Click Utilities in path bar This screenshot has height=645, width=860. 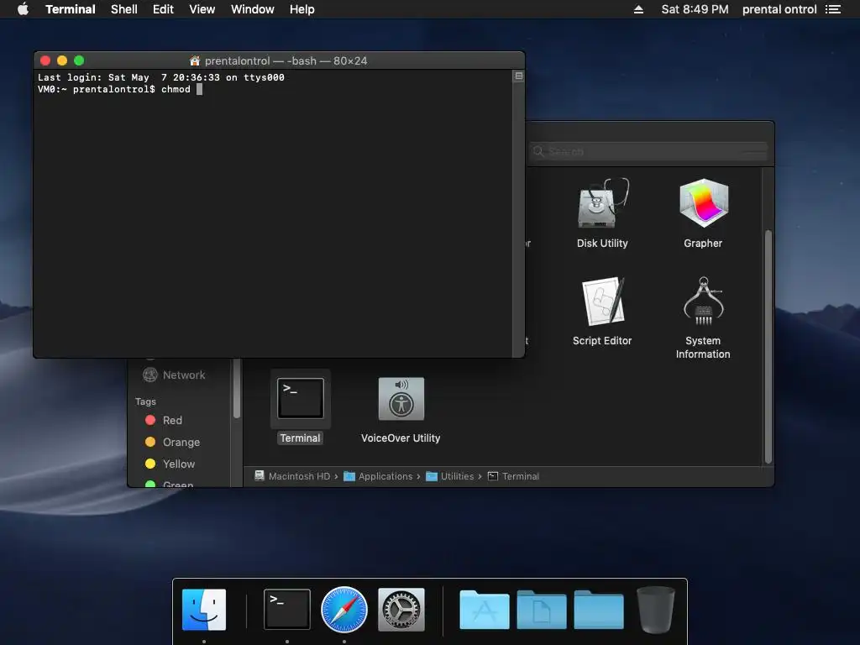450,476
